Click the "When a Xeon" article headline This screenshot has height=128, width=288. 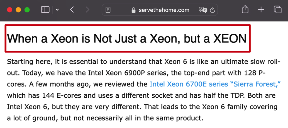click(x=127, y=39)
